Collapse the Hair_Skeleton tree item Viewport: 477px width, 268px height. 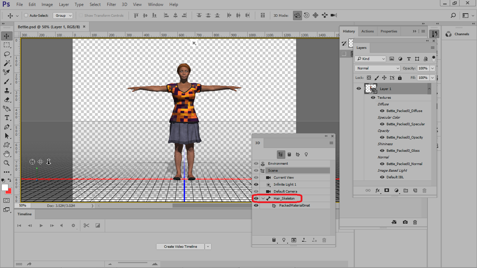263,198
